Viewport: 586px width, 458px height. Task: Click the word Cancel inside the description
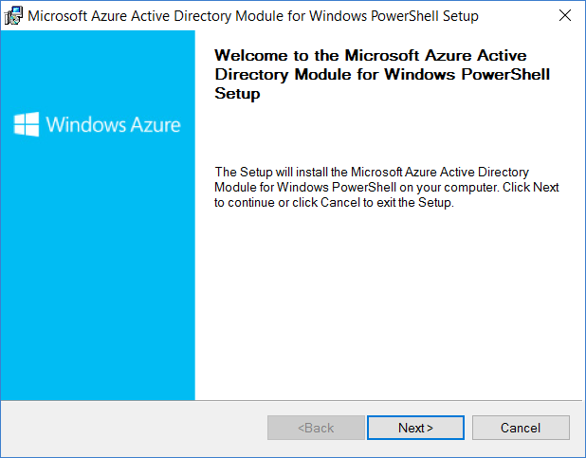tap(340, 202)
